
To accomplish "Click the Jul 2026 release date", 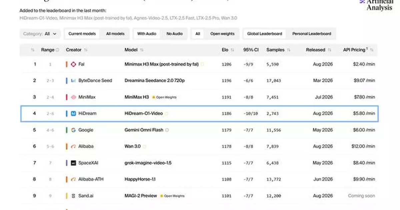I will click(x=323, y=97).
